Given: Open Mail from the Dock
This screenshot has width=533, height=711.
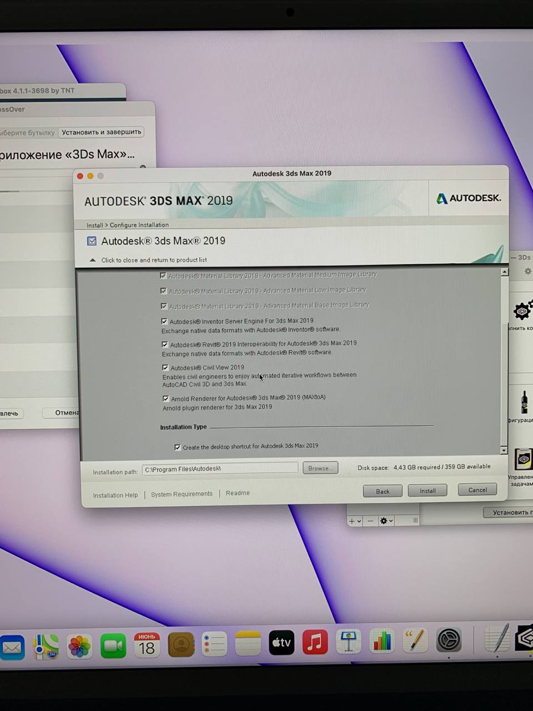Looking at the screenshot, I should tap(11, 648).
